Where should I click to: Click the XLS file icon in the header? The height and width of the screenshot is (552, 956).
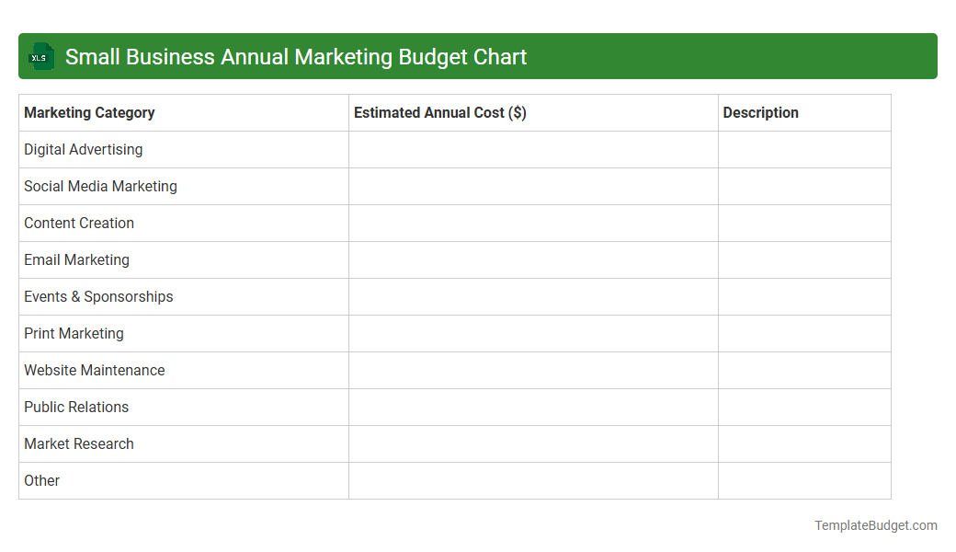pyautogui.click(x=40, y=56)
